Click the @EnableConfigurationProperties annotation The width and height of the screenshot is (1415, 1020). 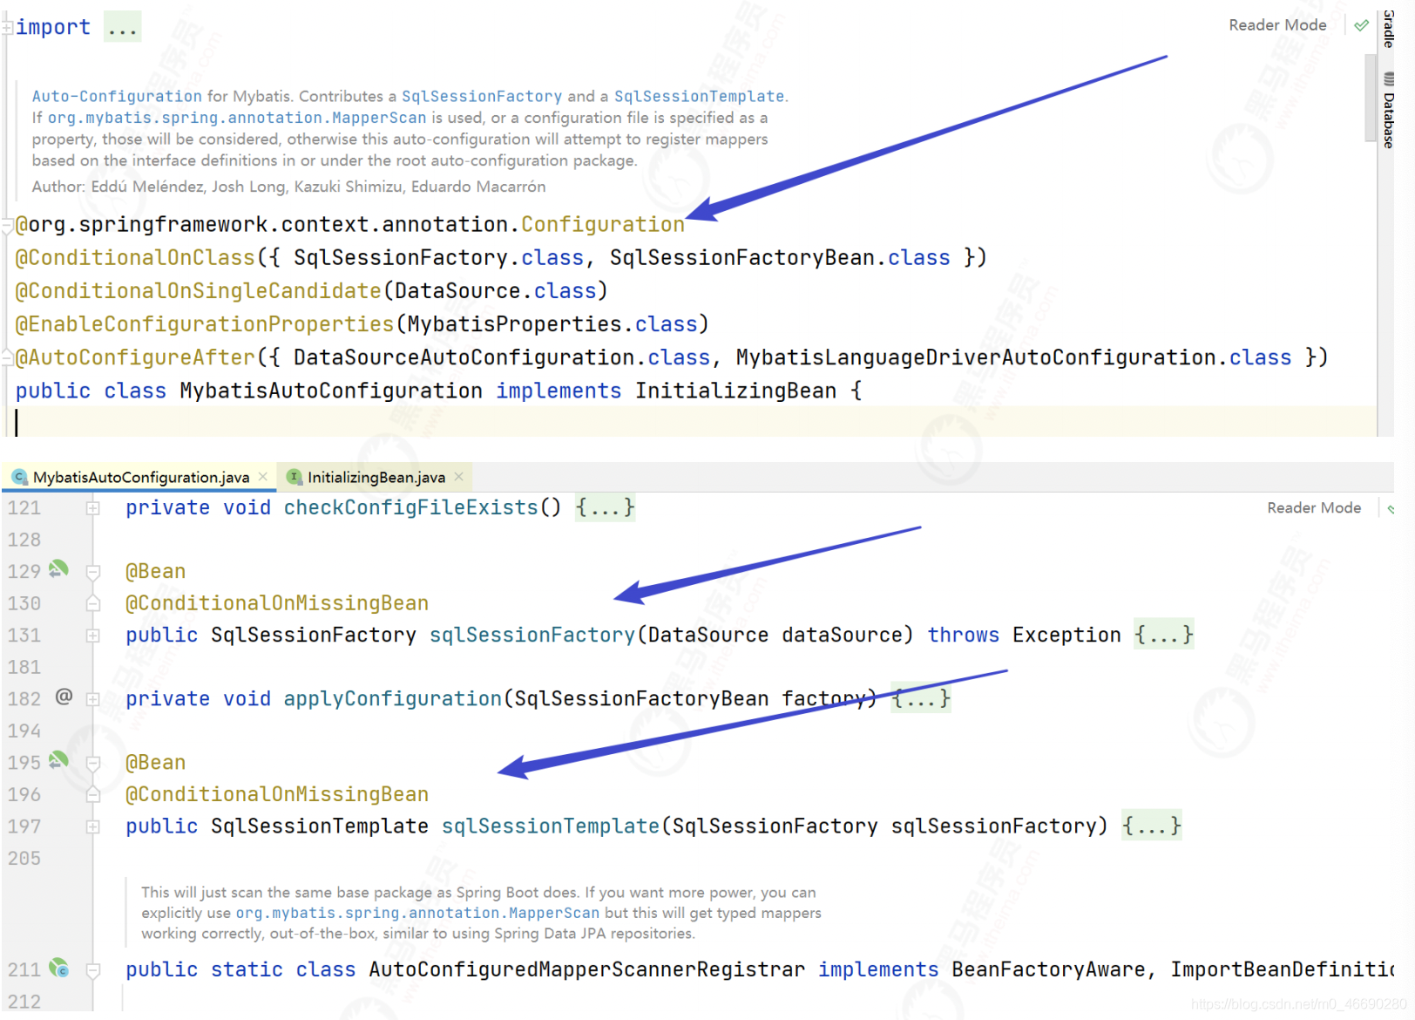(205, 324)
